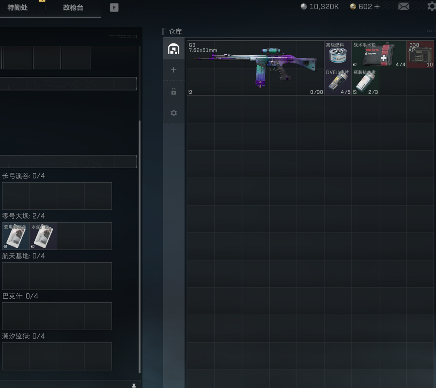The image size is (436, 388).
Task: Switch to the 特勤处 tab
Action: [17, 8]
